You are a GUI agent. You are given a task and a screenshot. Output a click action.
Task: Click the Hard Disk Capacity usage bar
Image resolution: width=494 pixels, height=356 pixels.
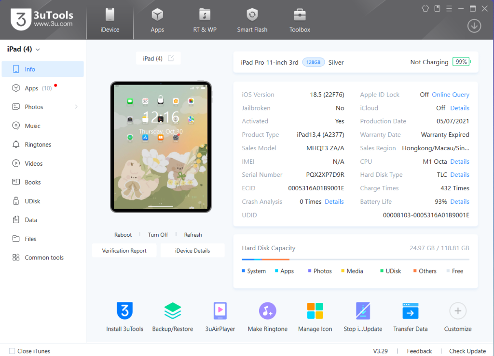click(x=355, y=259)
